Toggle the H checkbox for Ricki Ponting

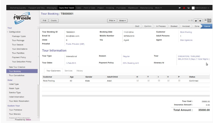click(x=137, y=81)
